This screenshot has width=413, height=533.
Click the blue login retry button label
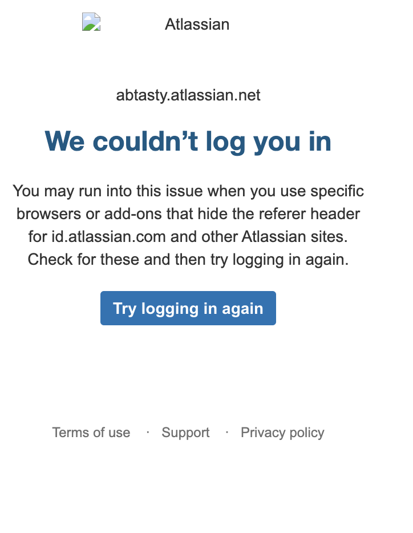coord(188,308)
